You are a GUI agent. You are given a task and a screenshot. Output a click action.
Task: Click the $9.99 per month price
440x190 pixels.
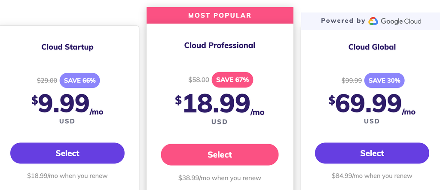[x=67, y=105]
